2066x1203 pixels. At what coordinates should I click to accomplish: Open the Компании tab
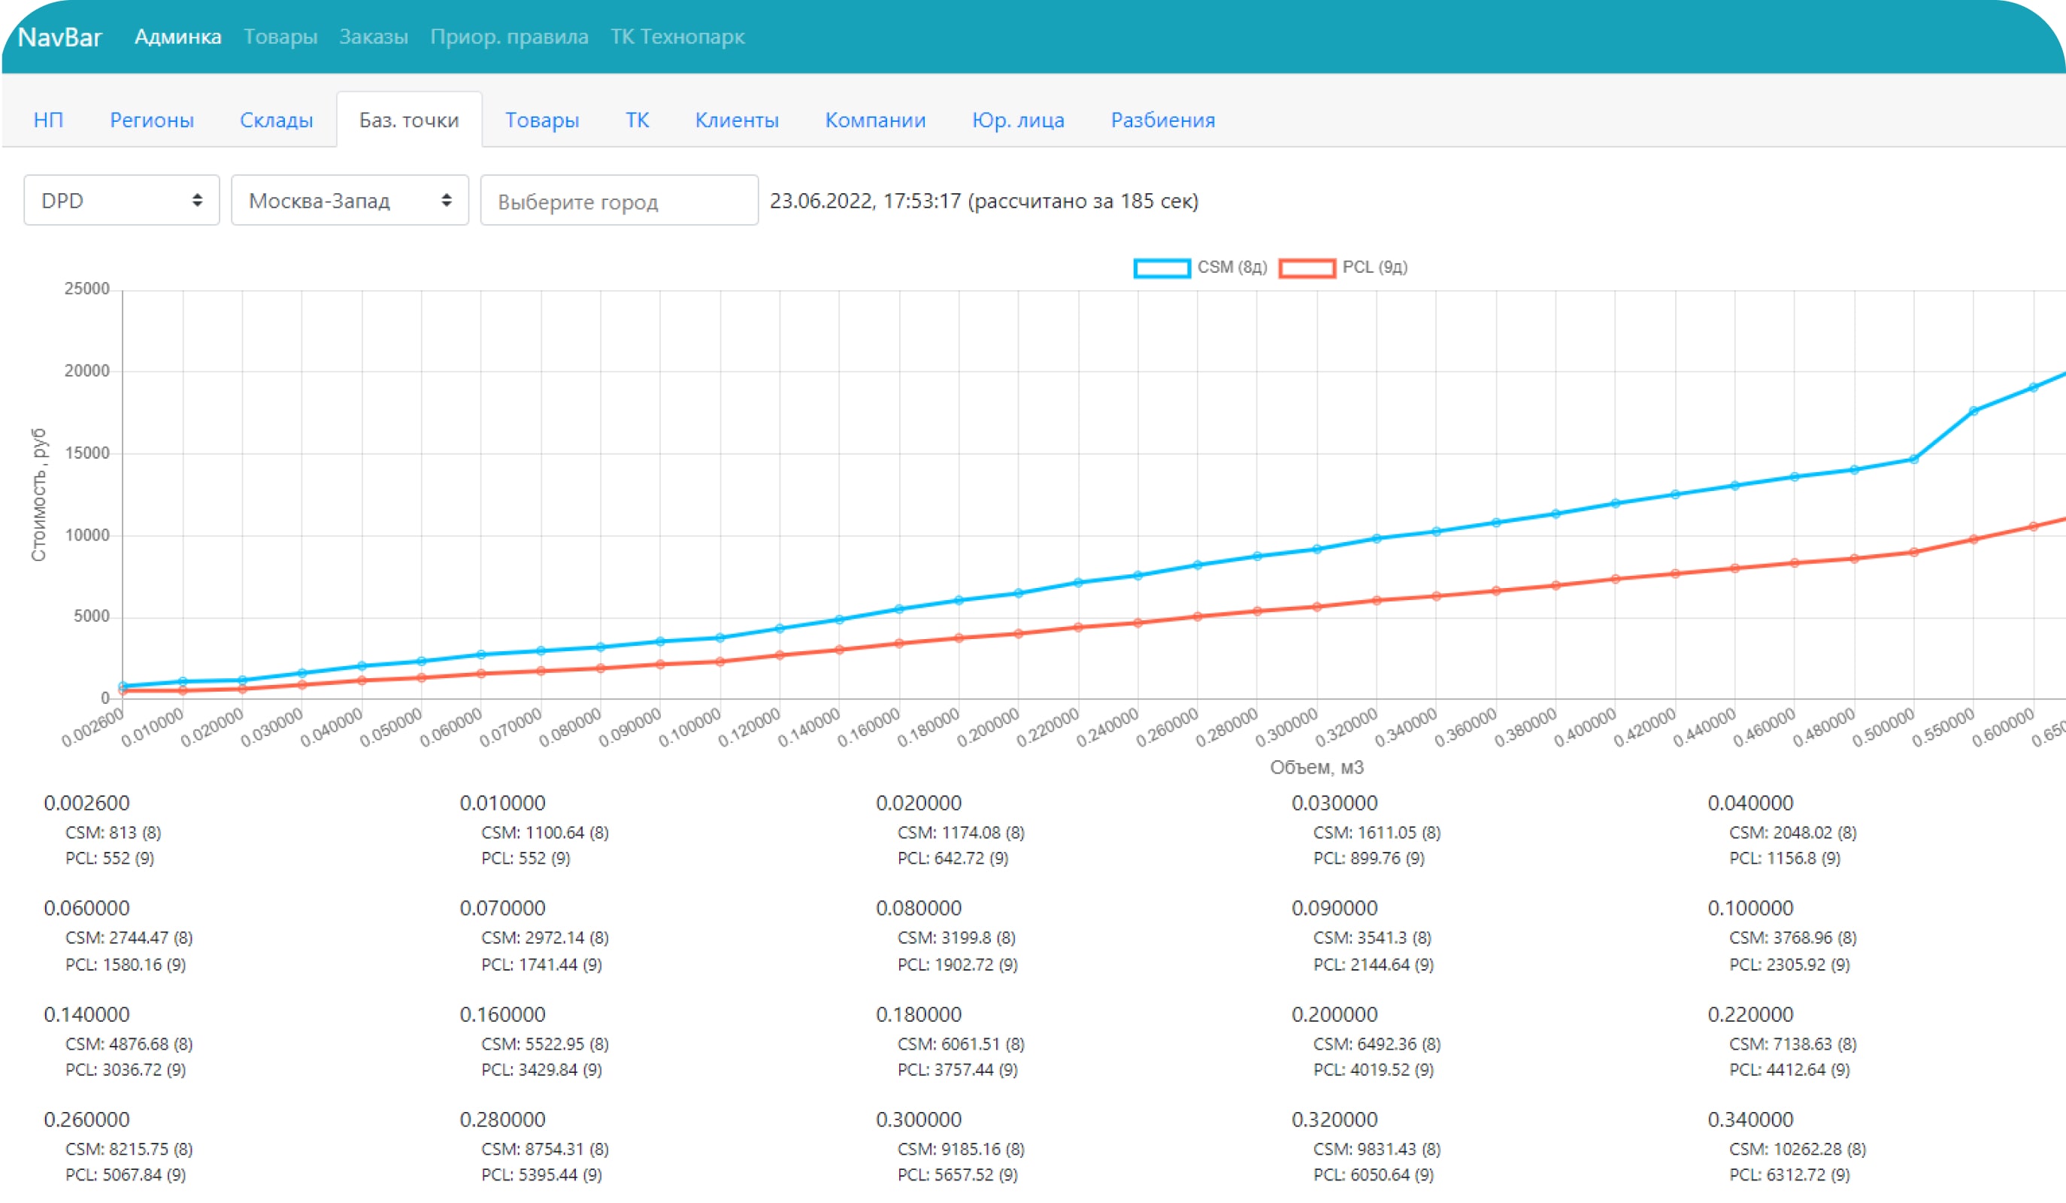875,120
